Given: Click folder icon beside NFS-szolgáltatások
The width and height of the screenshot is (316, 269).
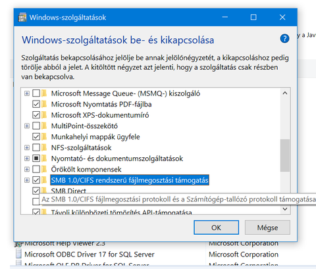Looking at the screenshot, I should point(44,147).
